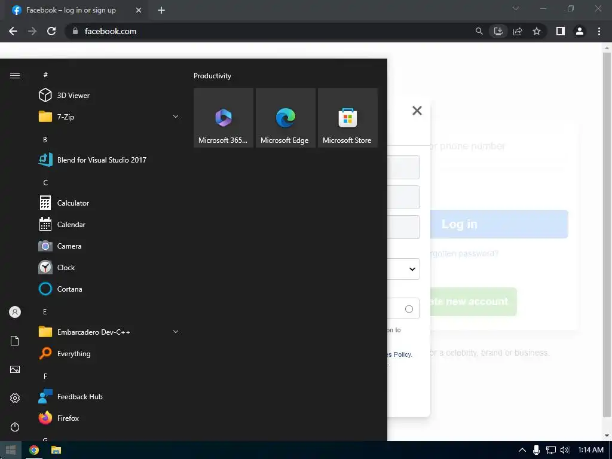Go back in Chrome

[x=13, y=31]
